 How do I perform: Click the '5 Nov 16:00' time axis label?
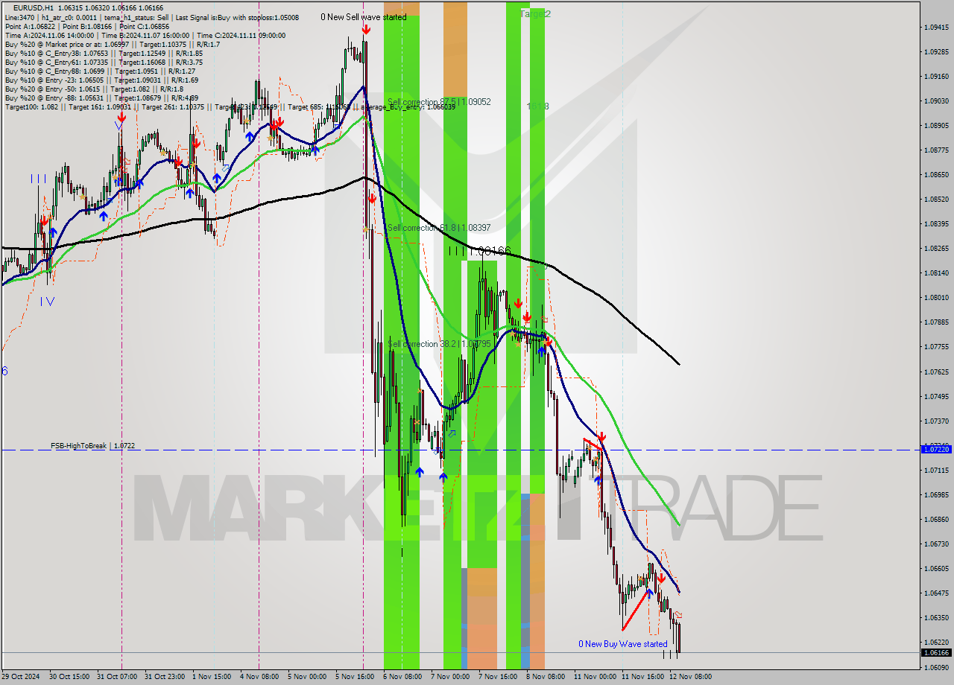point(355,677)
